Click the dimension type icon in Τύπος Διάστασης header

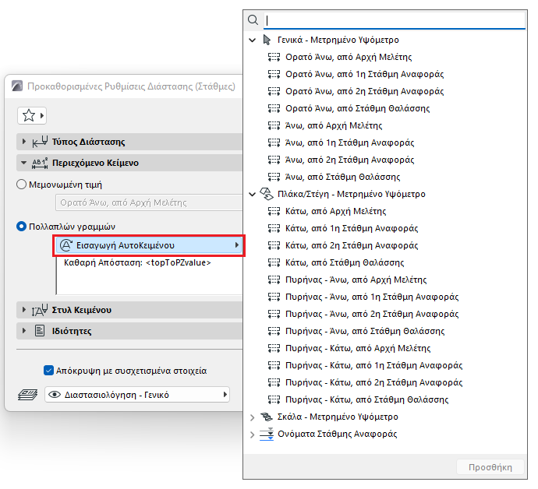tap(40, 142)
